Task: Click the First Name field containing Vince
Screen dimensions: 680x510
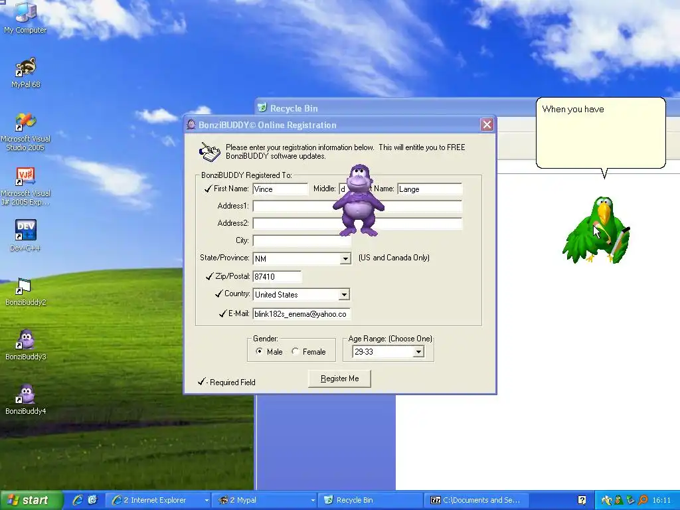Action: click(x=280, y=189)
